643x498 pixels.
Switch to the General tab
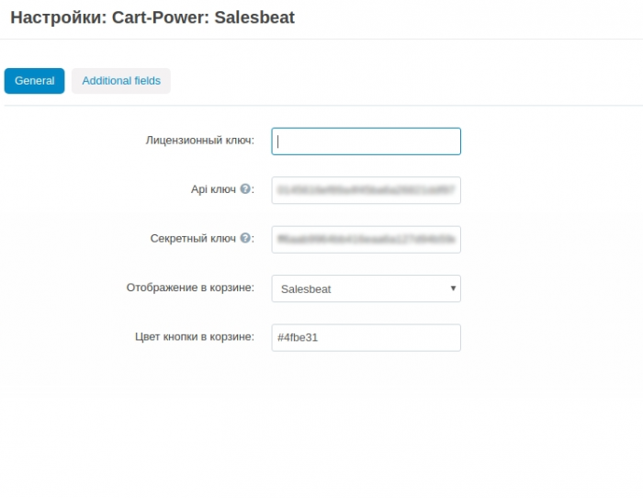point(35,81)
